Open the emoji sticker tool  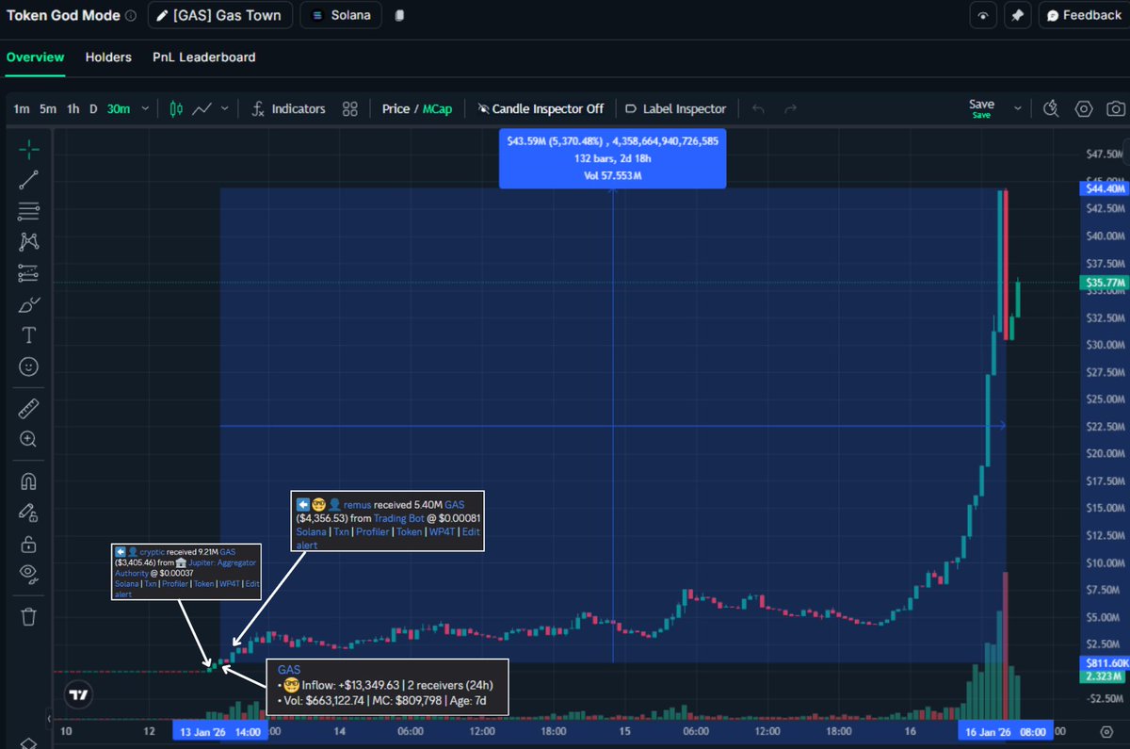coord(28,366)
